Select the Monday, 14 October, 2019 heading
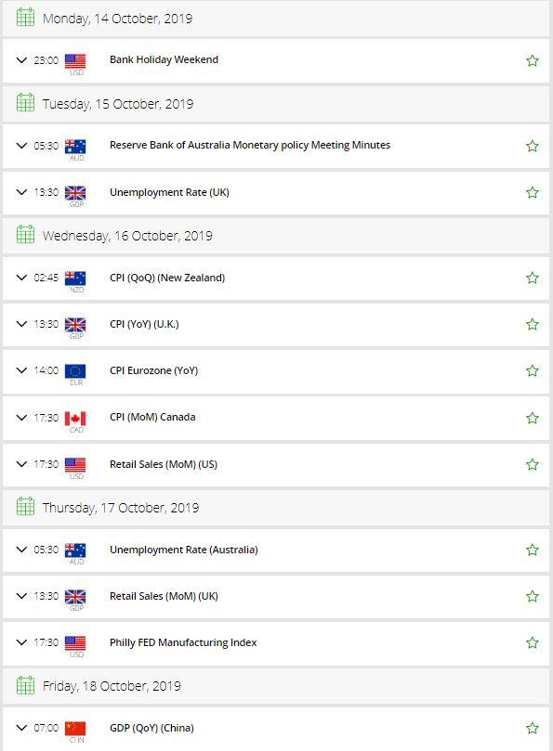Screen dimensions: 553x751 117,19
